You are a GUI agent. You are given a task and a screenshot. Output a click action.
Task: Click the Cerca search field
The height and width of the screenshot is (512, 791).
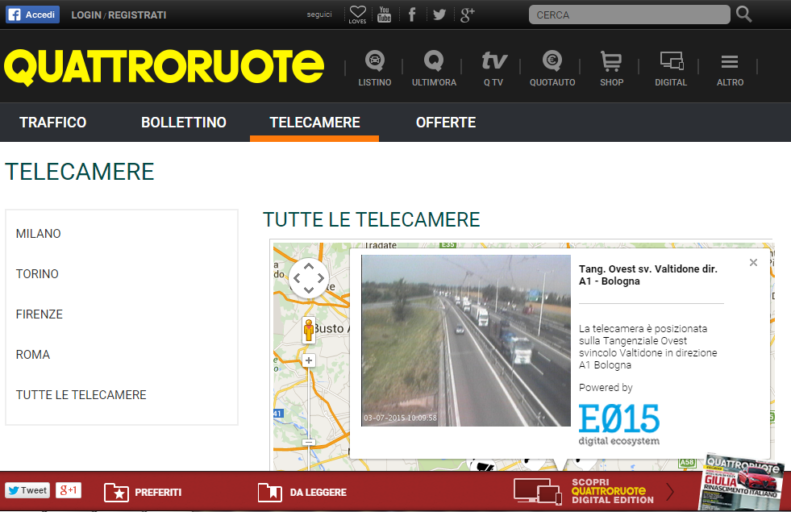click(629, 15)
